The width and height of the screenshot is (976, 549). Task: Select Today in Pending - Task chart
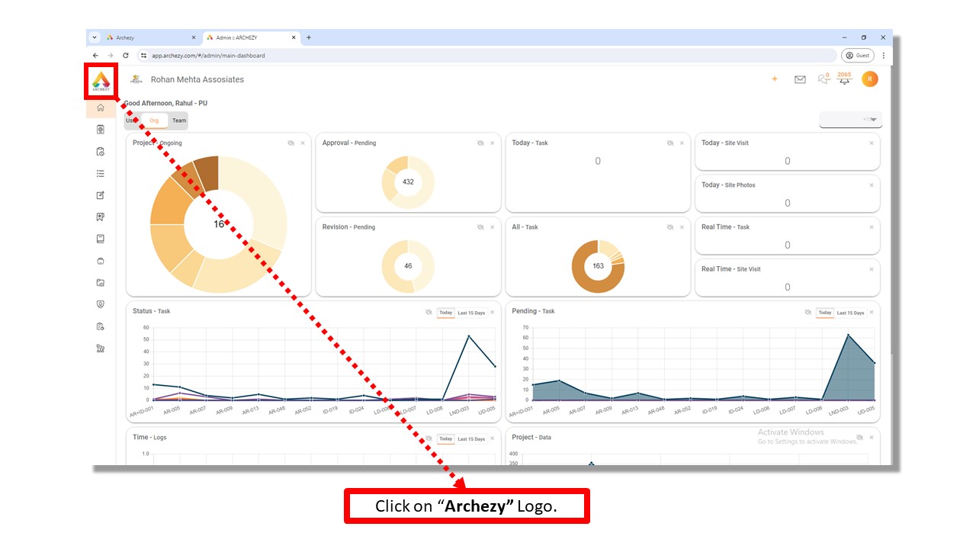[x=824, y=313]
